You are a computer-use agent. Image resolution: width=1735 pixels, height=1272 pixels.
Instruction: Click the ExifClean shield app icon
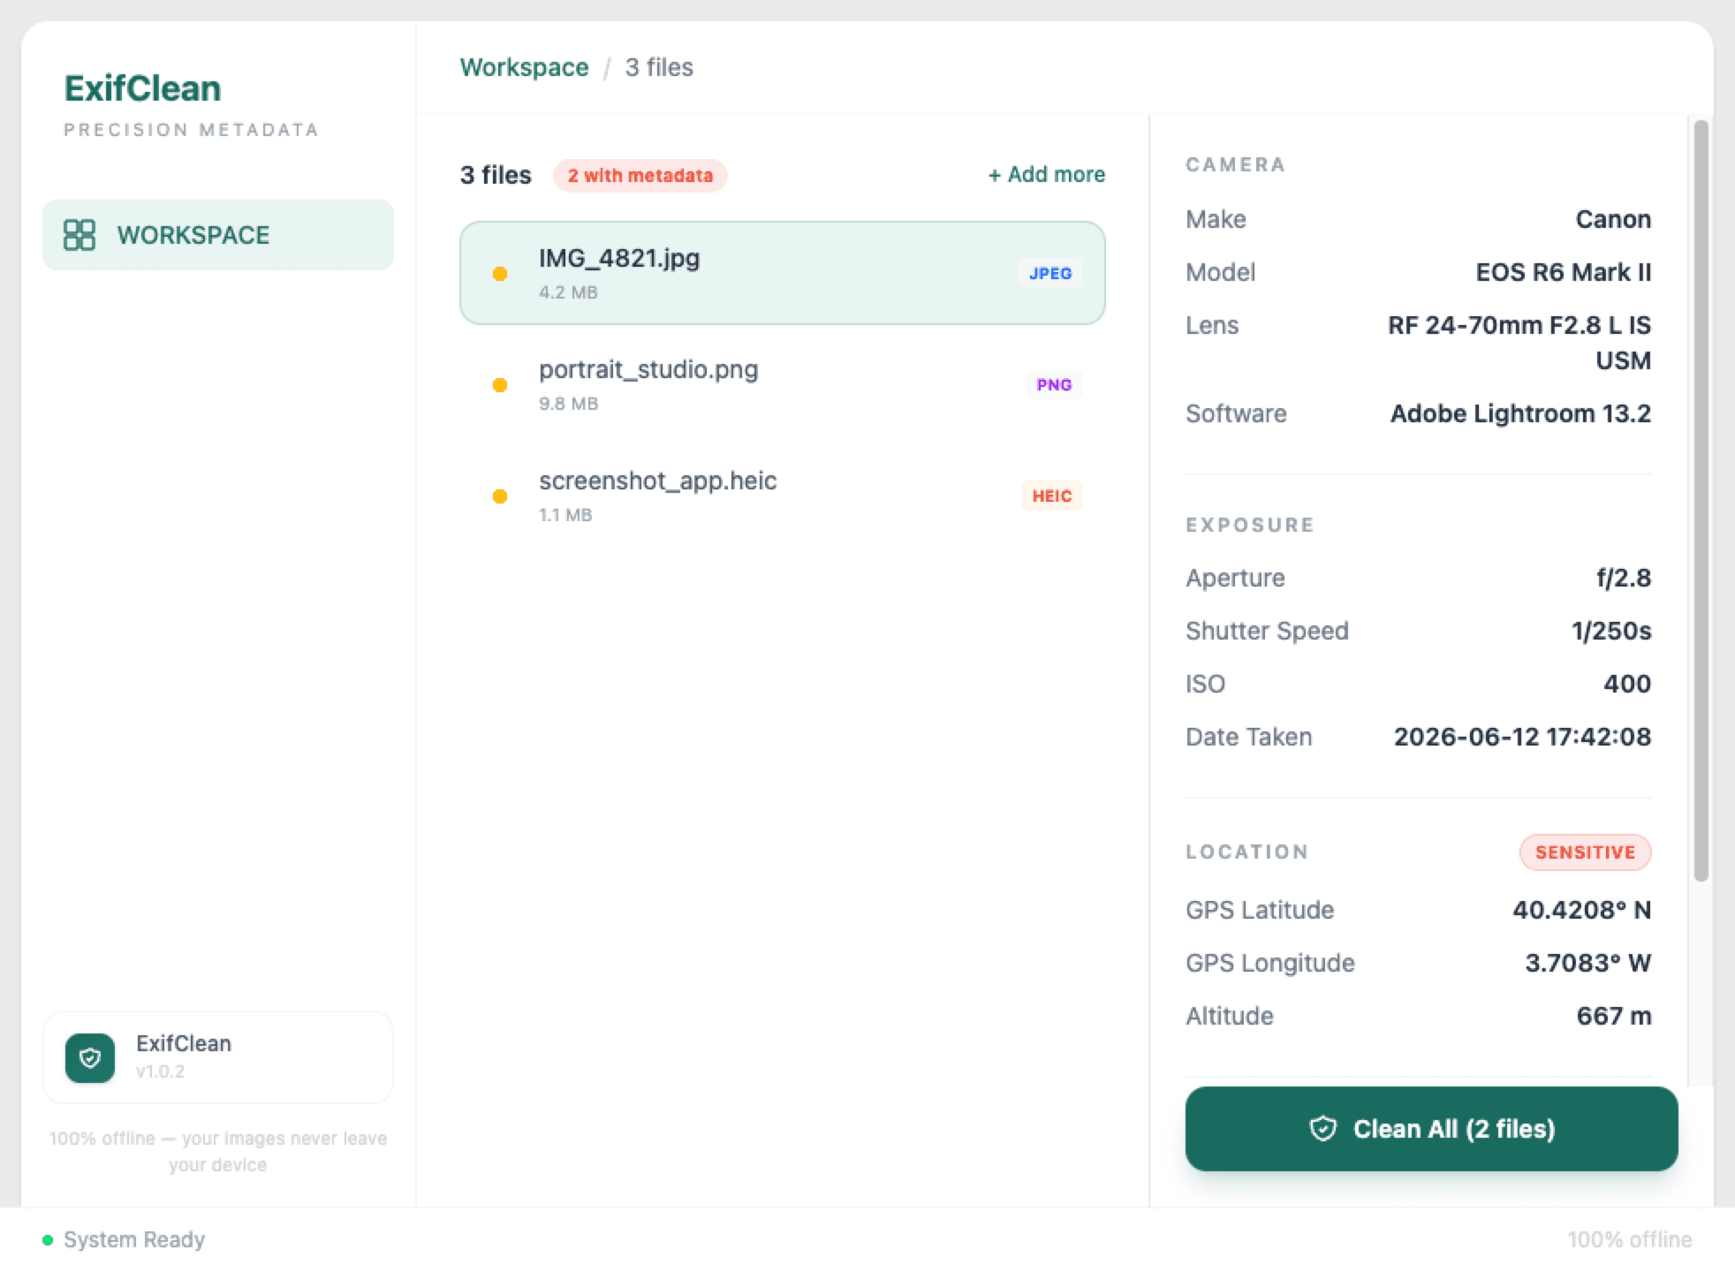[90, 1057]
